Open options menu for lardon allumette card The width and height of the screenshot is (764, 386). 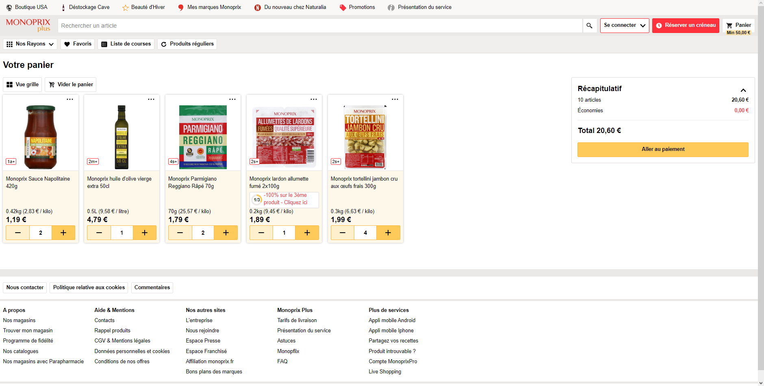pyautogui.click(x=314, y=99)
